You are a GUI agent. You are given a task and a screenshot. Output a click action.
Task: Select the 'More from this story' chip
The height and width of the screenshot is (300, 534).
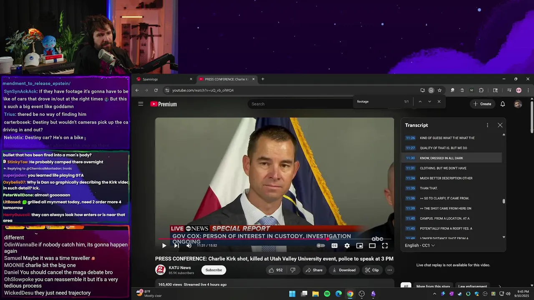coord(433,286)
